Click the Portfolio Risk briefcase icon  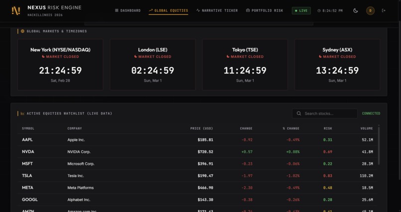point(248,10)
